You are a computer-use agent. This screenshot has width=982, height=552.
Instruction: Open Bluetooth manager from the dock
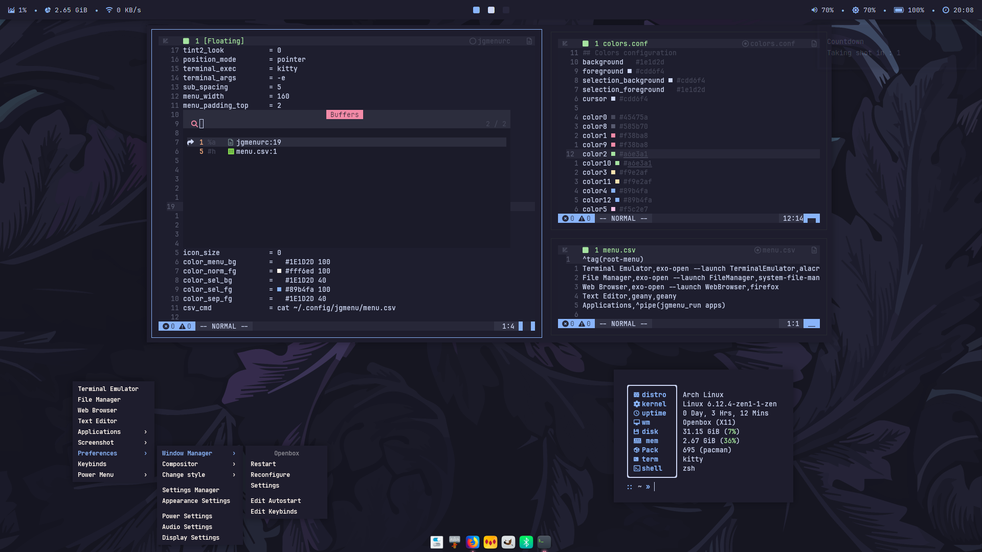[526, 542]
